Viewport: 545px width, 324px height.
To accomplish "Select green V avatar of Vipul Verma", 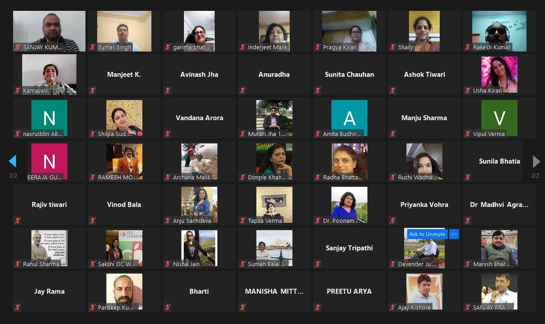I will [499, 118].
